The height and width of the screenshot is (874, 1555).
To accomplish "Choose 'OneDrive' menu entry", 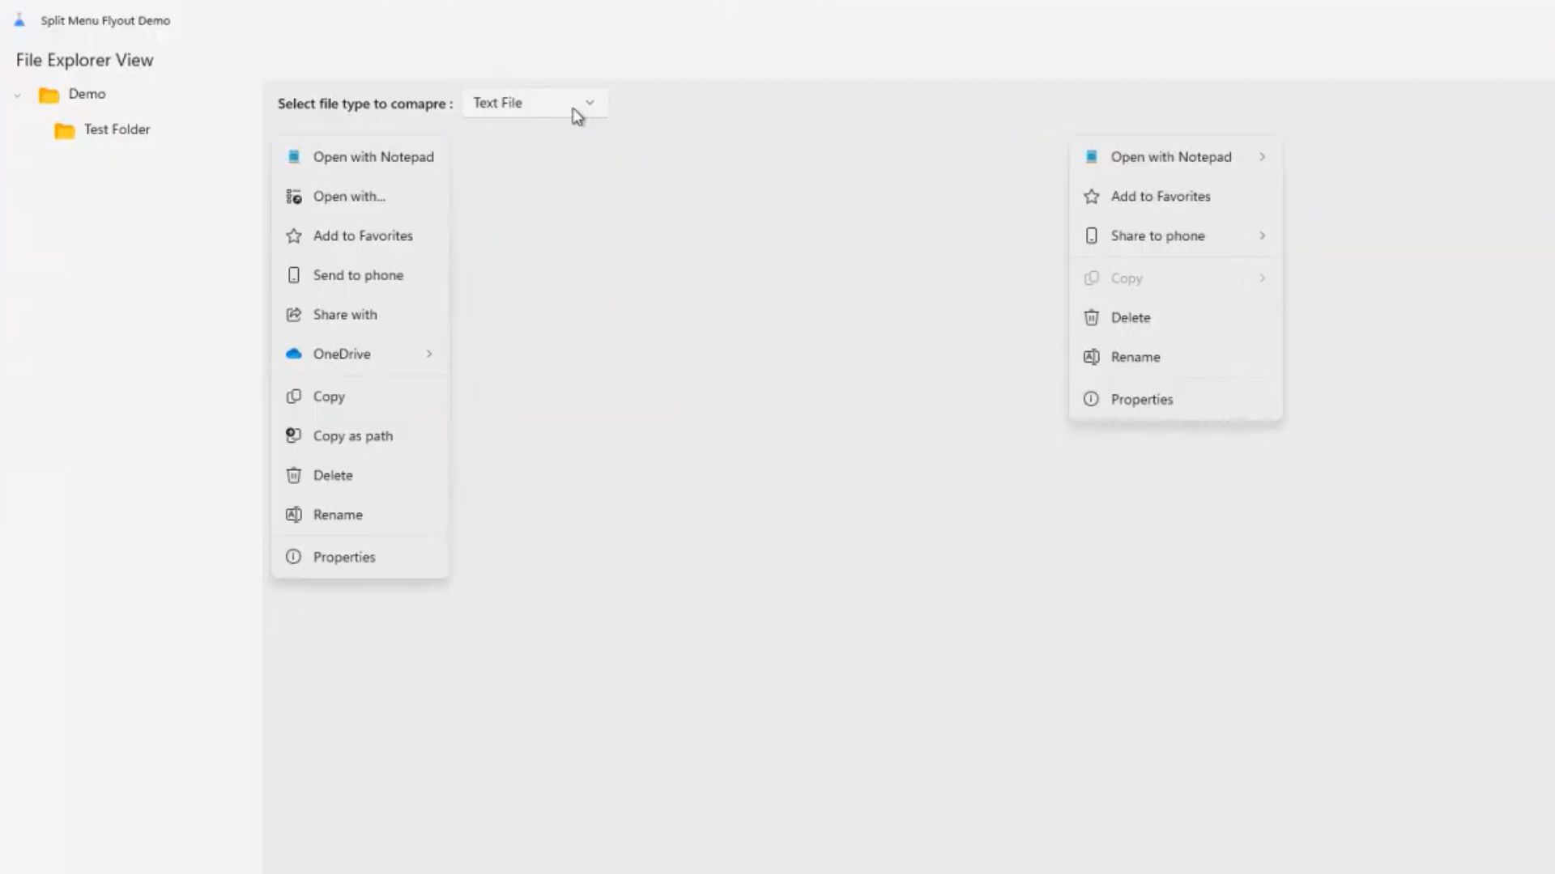I will click(x=360, y=354).
